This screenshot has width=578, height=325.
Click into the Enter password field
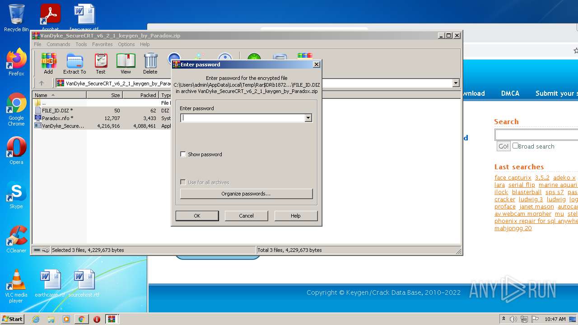click(x=242, y=118)
